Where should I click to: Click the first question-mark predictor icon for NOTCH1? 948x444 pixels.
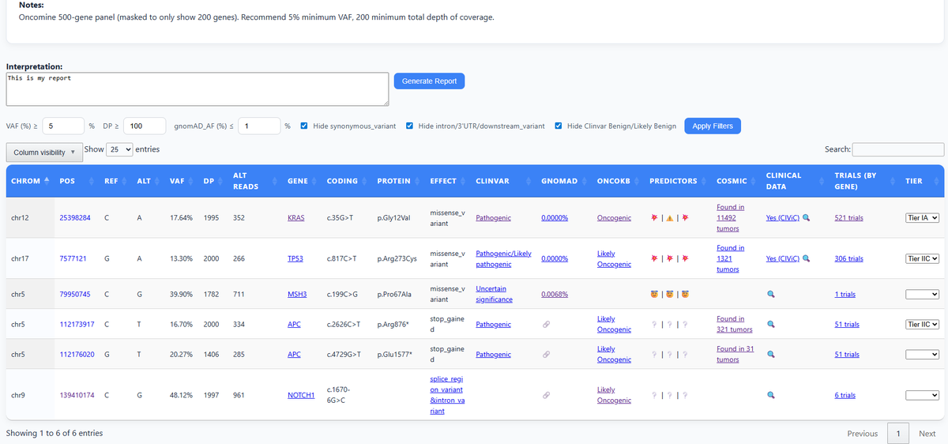coord(654,396)
